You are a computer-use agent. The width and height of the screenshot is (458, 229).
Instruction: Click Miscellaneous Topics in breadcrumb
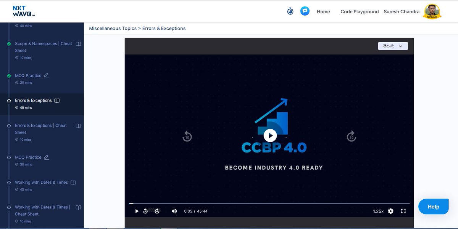pos(113,29)
